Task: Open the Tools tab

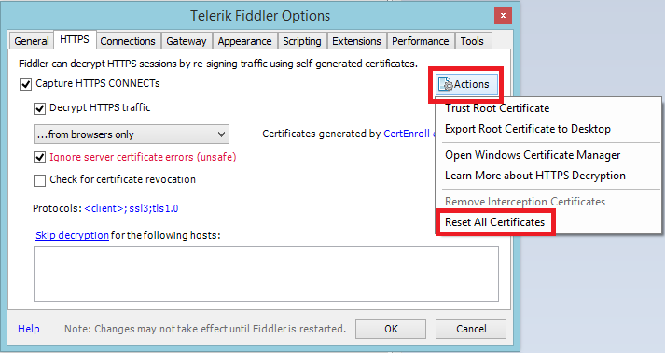Action: tap(472, 41)
